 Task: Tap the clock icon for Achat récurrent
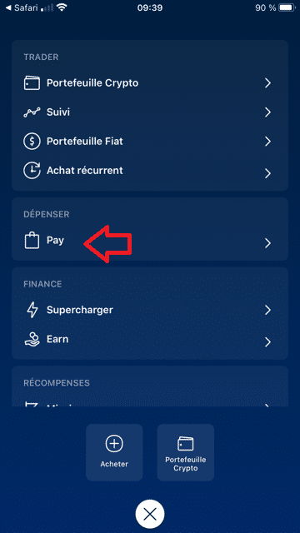[x=32, y=170]
